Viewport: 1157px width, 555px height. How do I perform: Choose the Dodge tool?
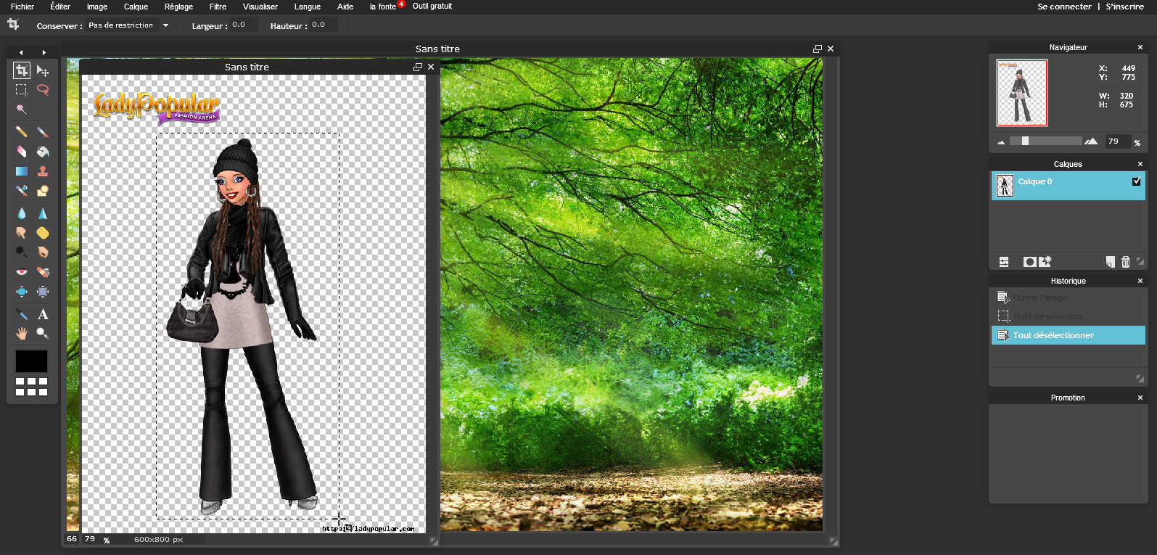coord(22,252)
